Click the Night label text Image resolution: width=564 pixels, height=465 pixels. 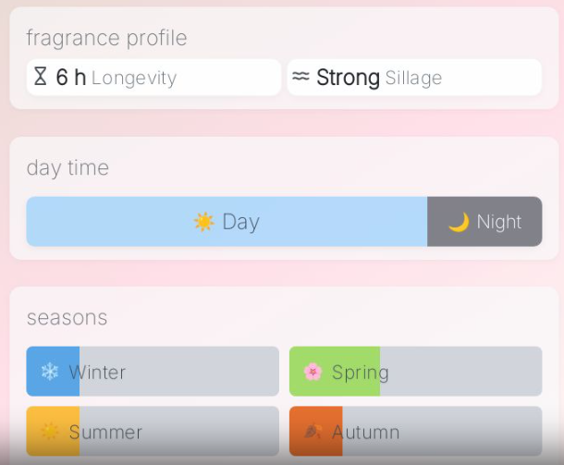coord(499,222)
